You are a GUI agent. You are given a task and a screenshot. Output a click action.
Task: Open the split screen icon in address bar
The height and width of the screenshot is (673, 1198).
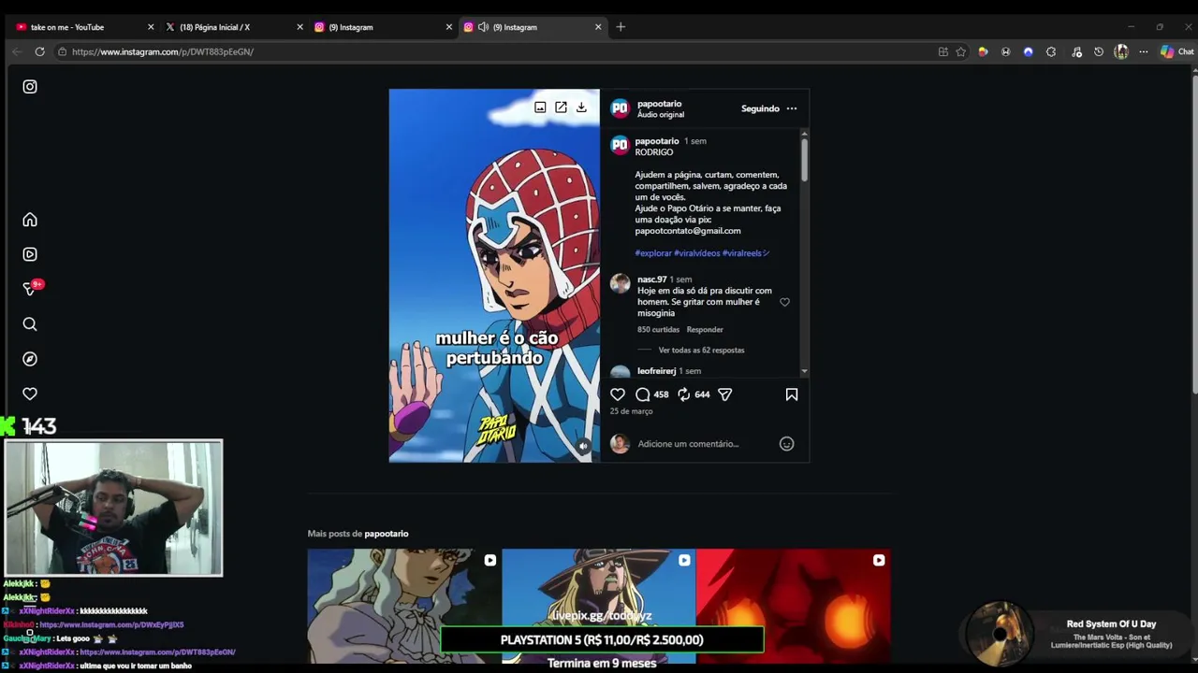[x=942, y=51]
